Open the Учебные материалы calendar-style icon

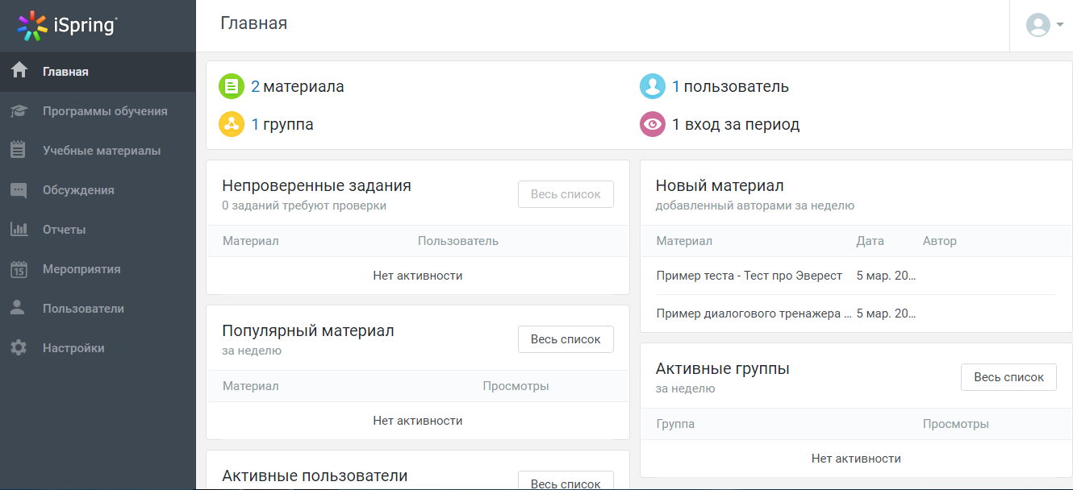coord(18,150)
